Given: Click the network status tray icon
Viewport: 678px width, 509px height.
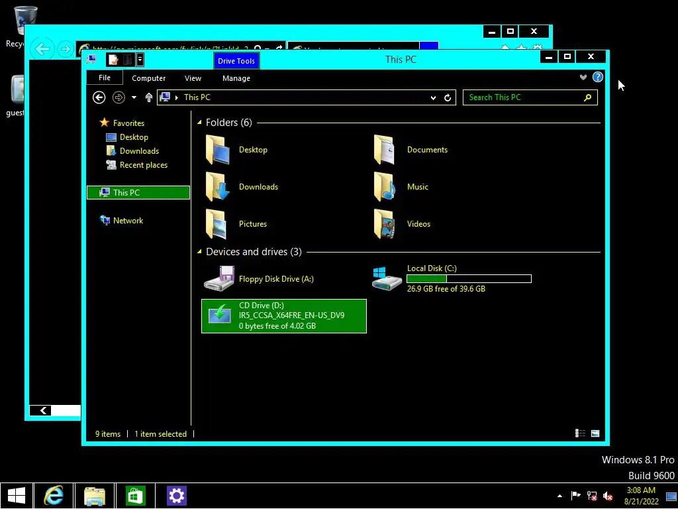Looking at the screenshot, I should pos(592,496).
